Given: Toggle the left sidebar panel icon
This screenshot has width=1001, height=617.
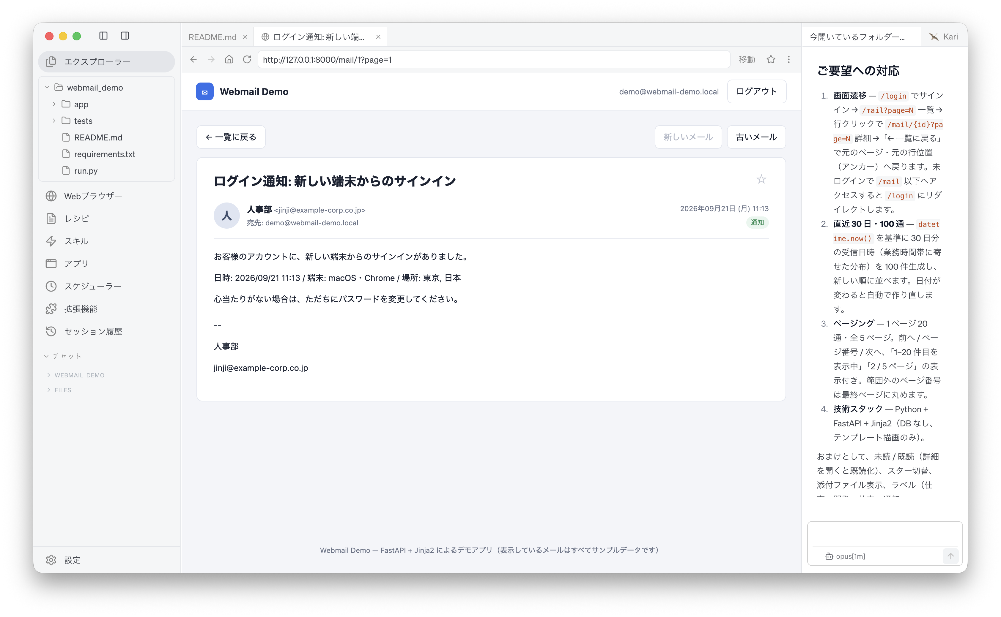Looking at the screenshot, I should click(x=103, y=36).
